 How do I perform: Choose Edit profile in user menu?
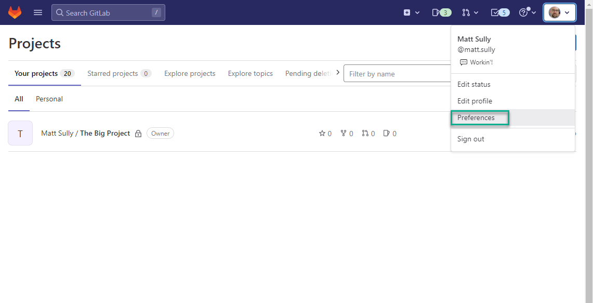click(475, 101)
